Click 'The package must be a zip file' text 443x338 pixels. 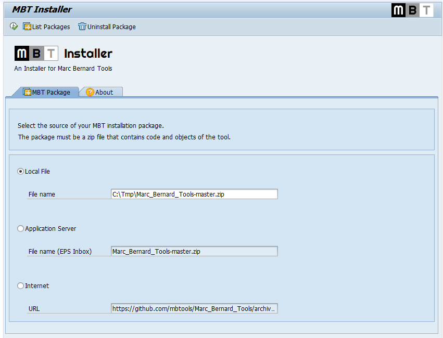pos(61,137)
